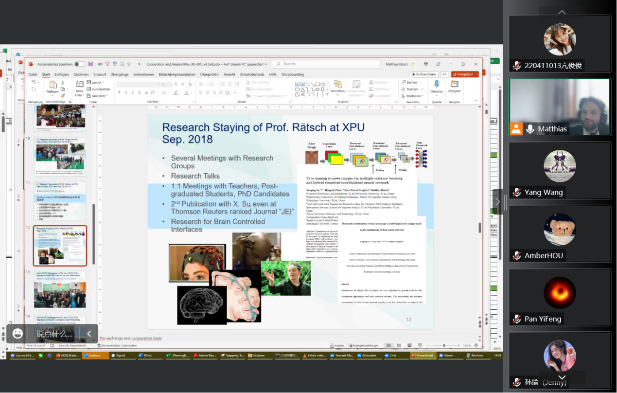Click the zoom slider in the status bar
This screenshot has height=393, width=617.
click(444, 345)
